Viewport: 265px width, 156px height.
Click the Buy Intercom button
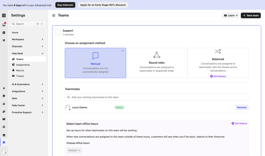point(65,5)
